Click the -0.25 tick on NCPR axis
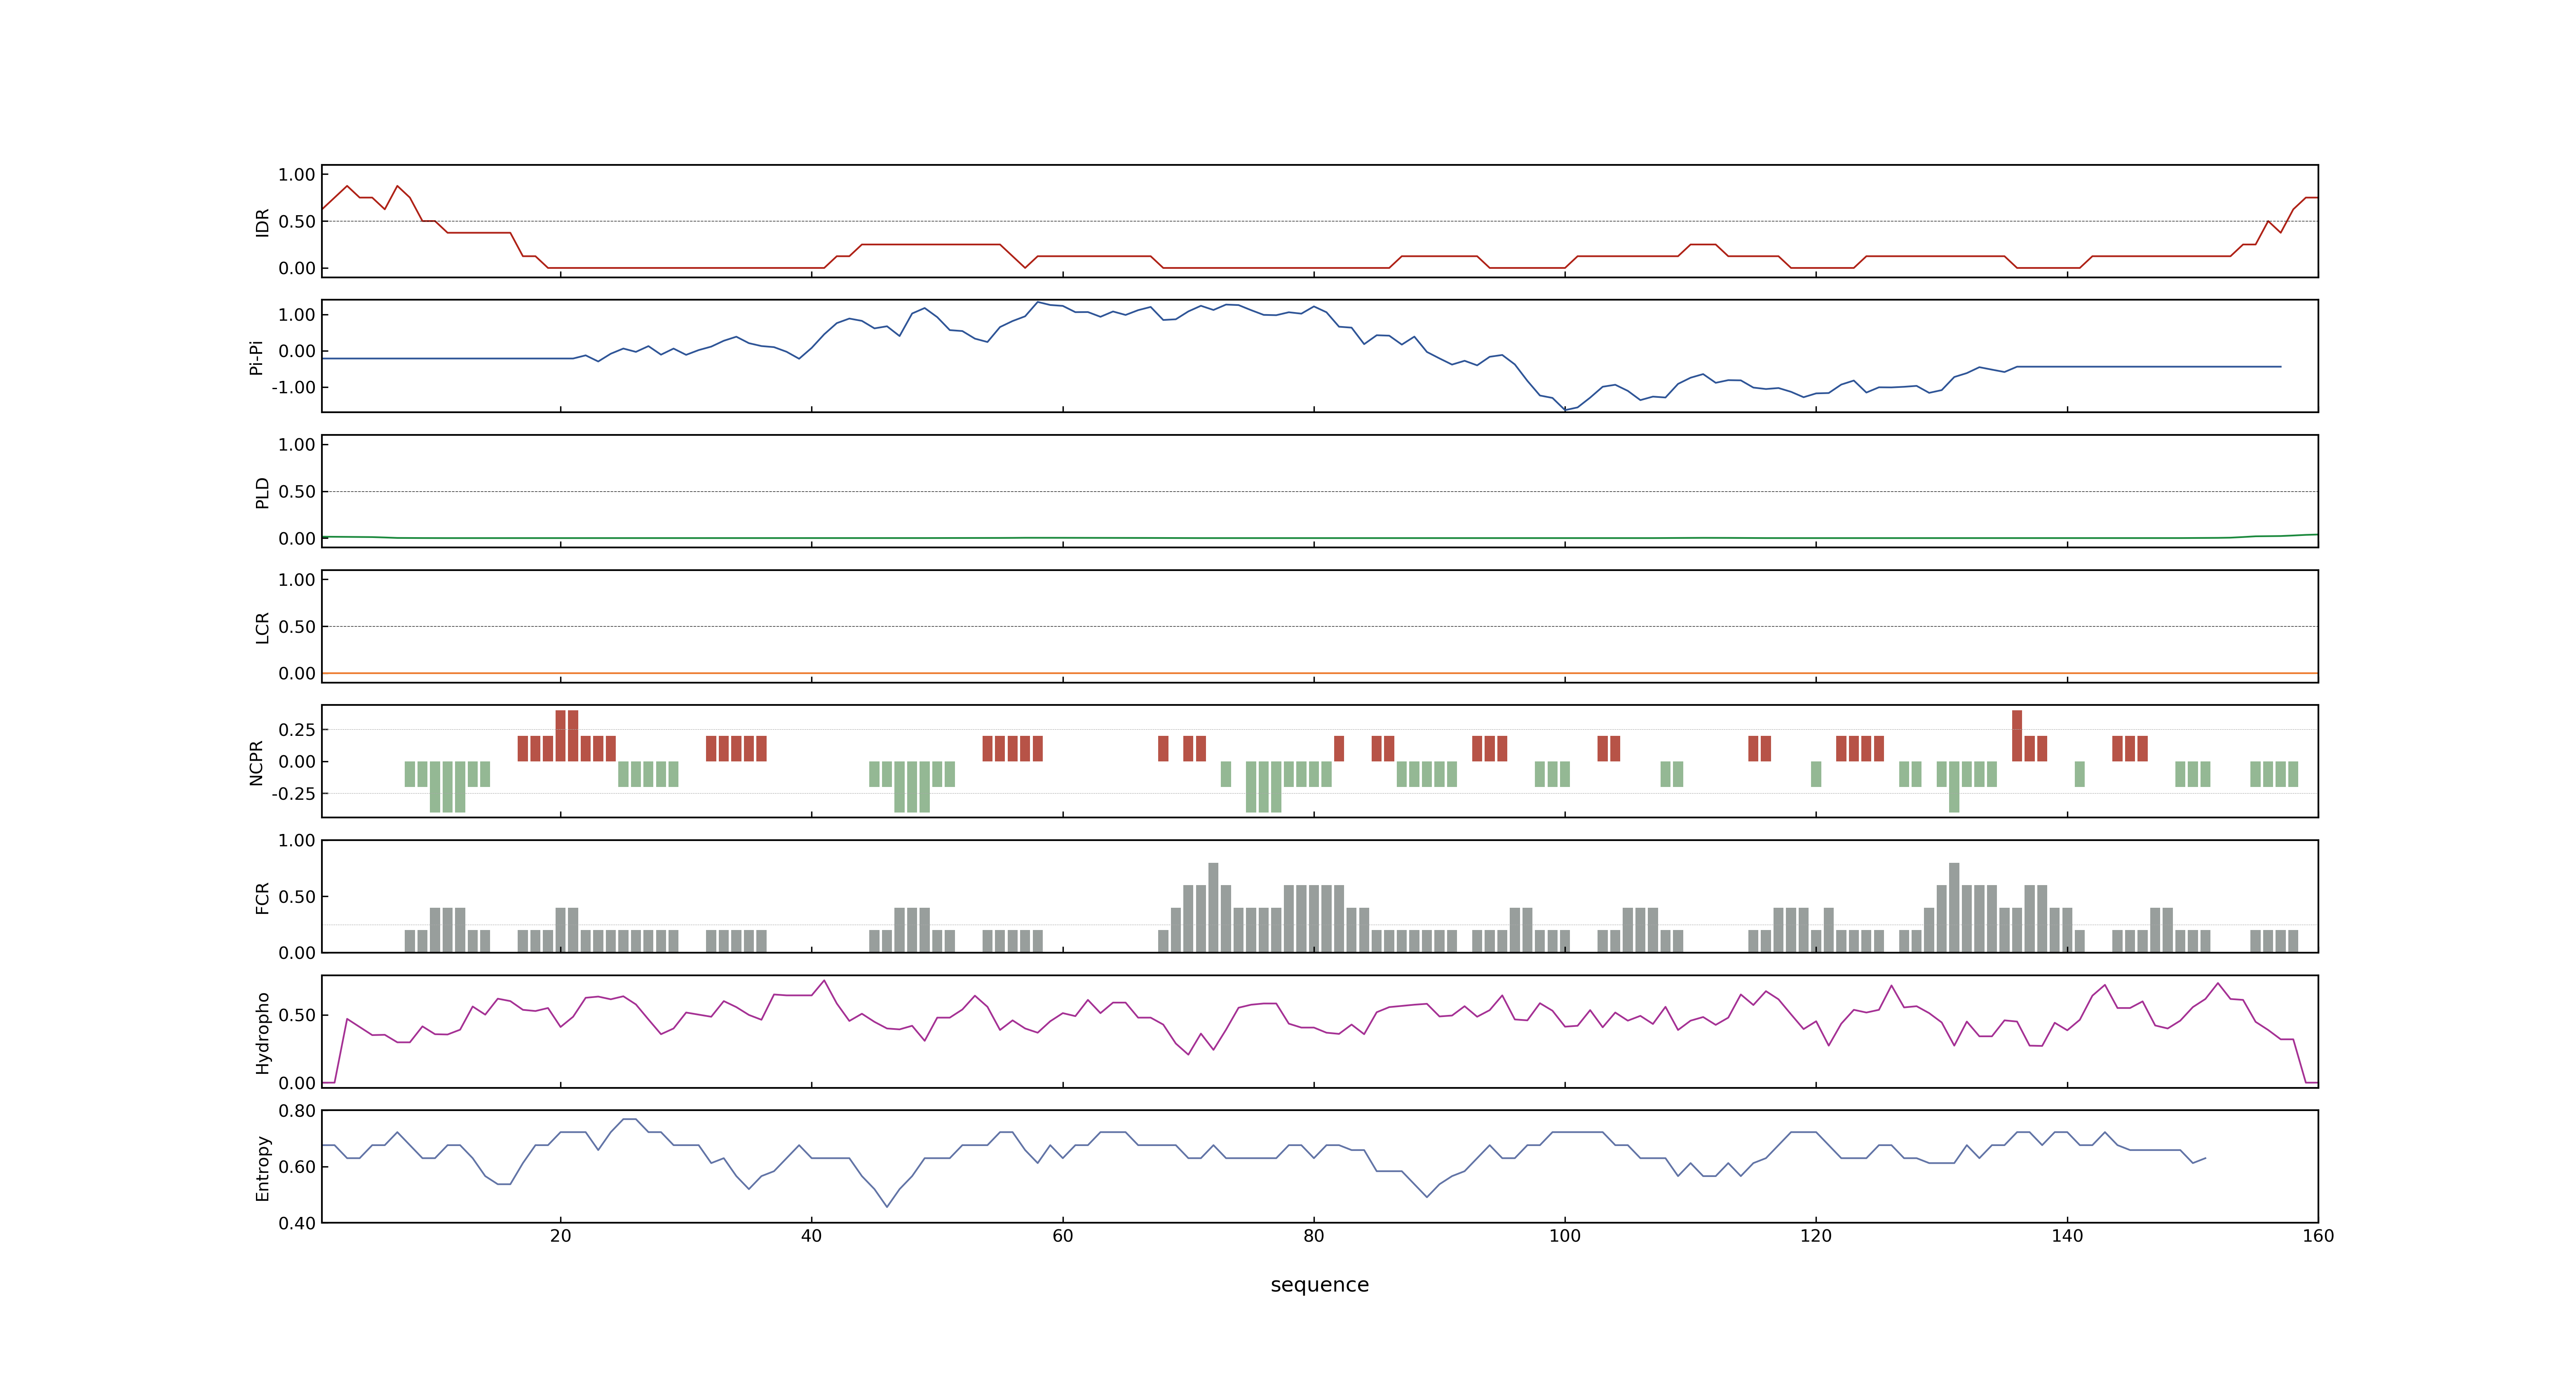Screen dimensions: 2576x1374 tap(293, 794)
